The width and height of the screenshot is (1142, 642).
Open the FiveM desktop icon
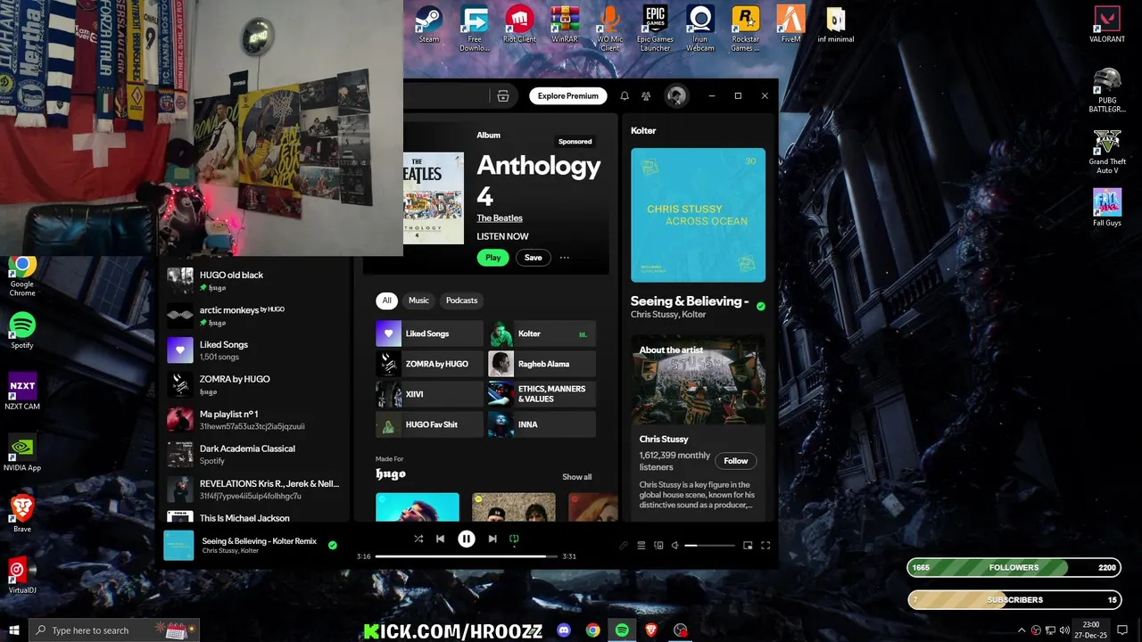pyautogui.click(x=790, y=25)
